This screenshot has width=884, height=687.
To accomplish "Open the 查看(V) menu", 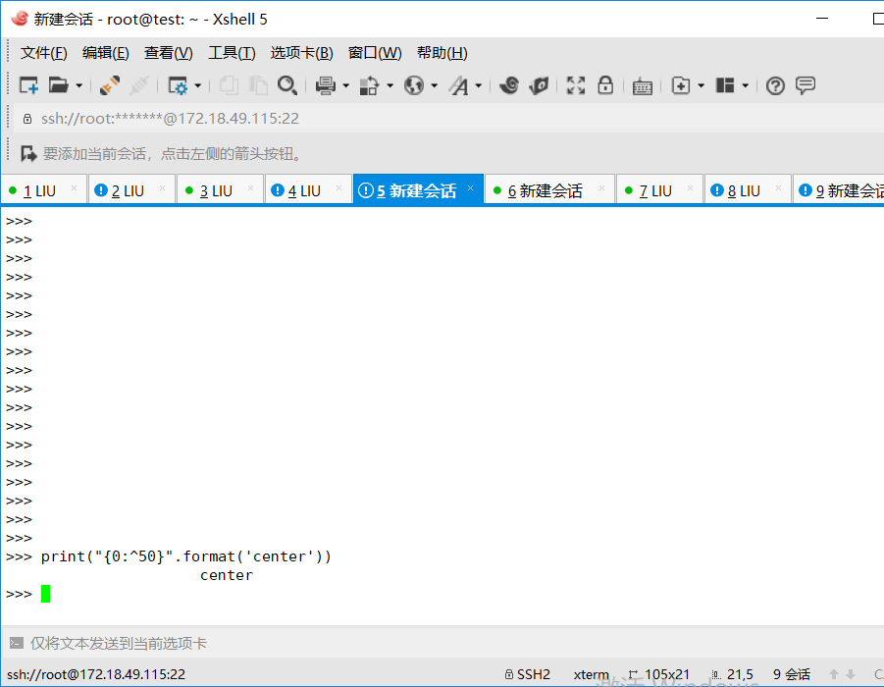I will [168, 53].
